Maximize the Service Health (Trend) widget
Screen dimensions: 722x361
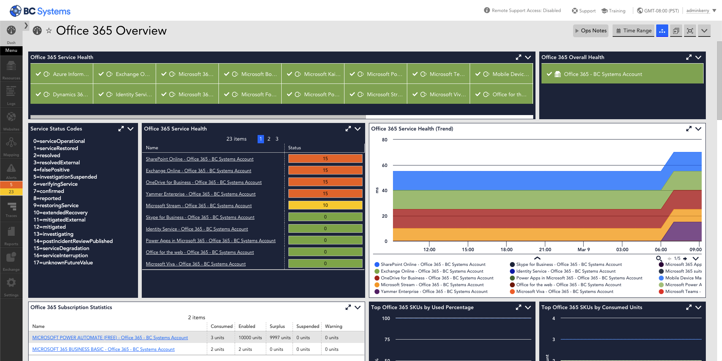[x=689, y=129]
